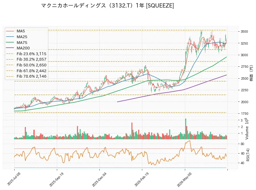The width and height of the screenshot is (256, 190).
Task: Click the tallest volume bar near May 2026
Action: 186,129
